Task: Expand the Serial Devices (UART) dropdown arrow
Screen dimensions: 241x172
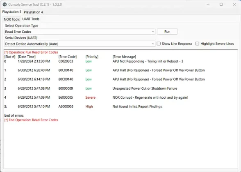Action: (153, 44)
